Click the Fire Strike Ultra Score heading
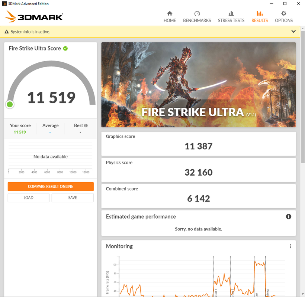This screenshot has height=297, width=305. point(35,48)
